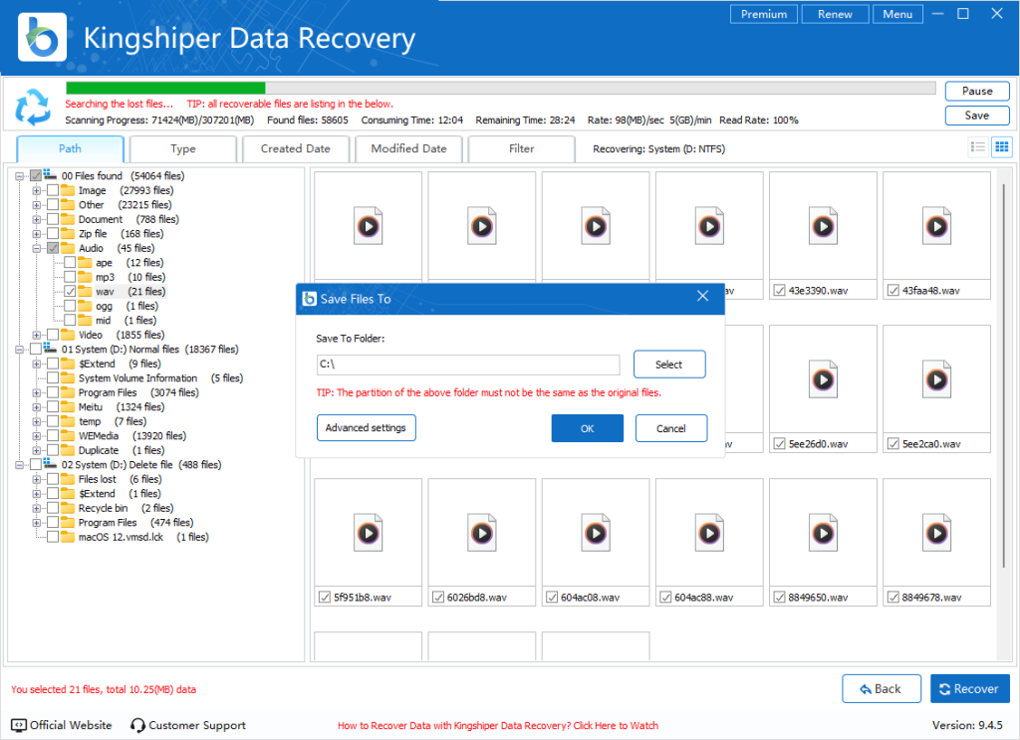
Task: Click the Video folder icon
Action: pyautogui.click(x=68, y=335)
